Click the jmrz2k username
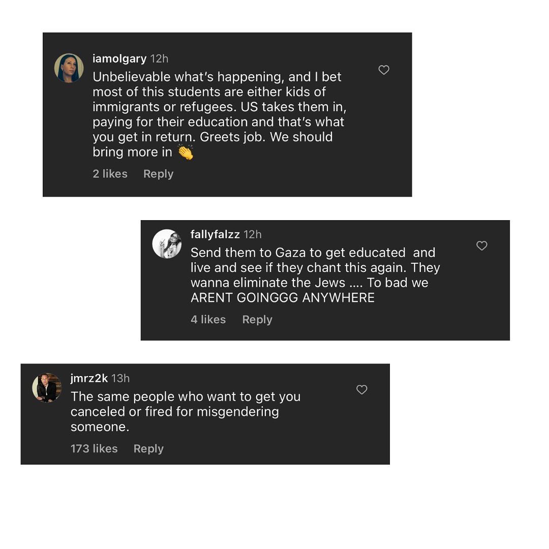 89,378
